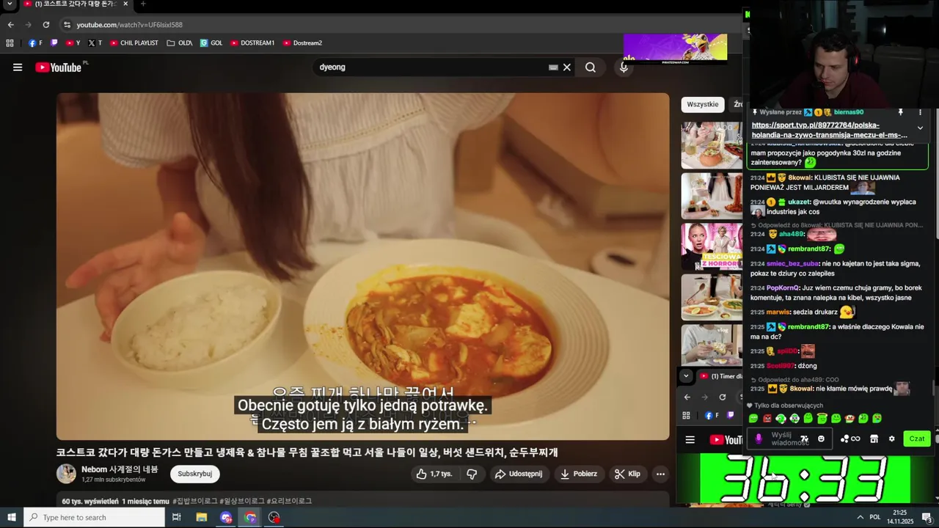The height and width of the screenshot is (528, 939).
Task: Open the X 'T' bookmark
Action: coord(95,43)
